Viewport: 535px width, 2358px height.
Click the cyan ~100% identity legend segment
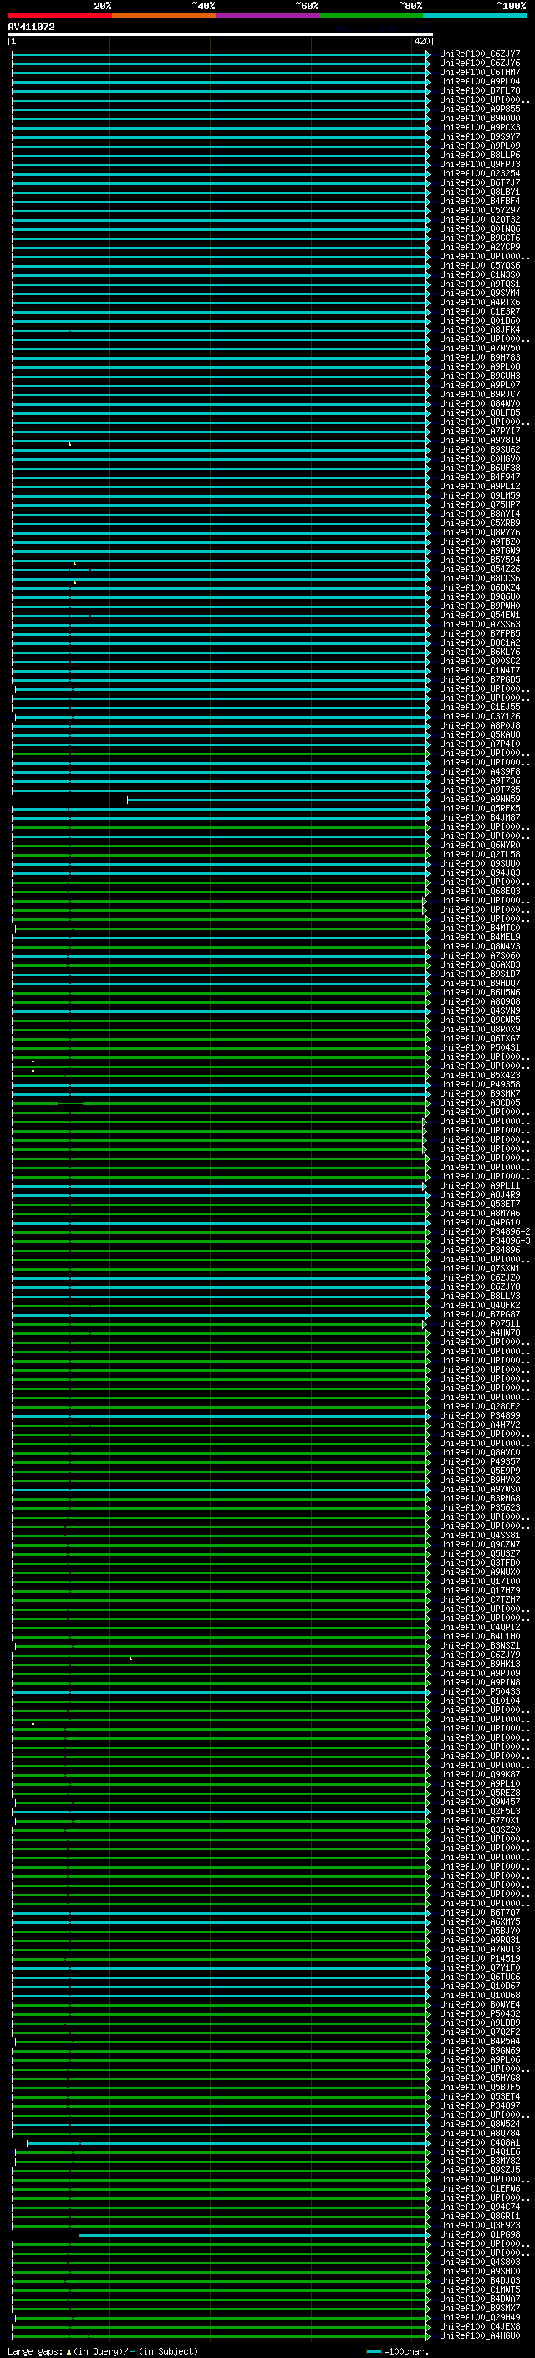[x=475, y=15]
